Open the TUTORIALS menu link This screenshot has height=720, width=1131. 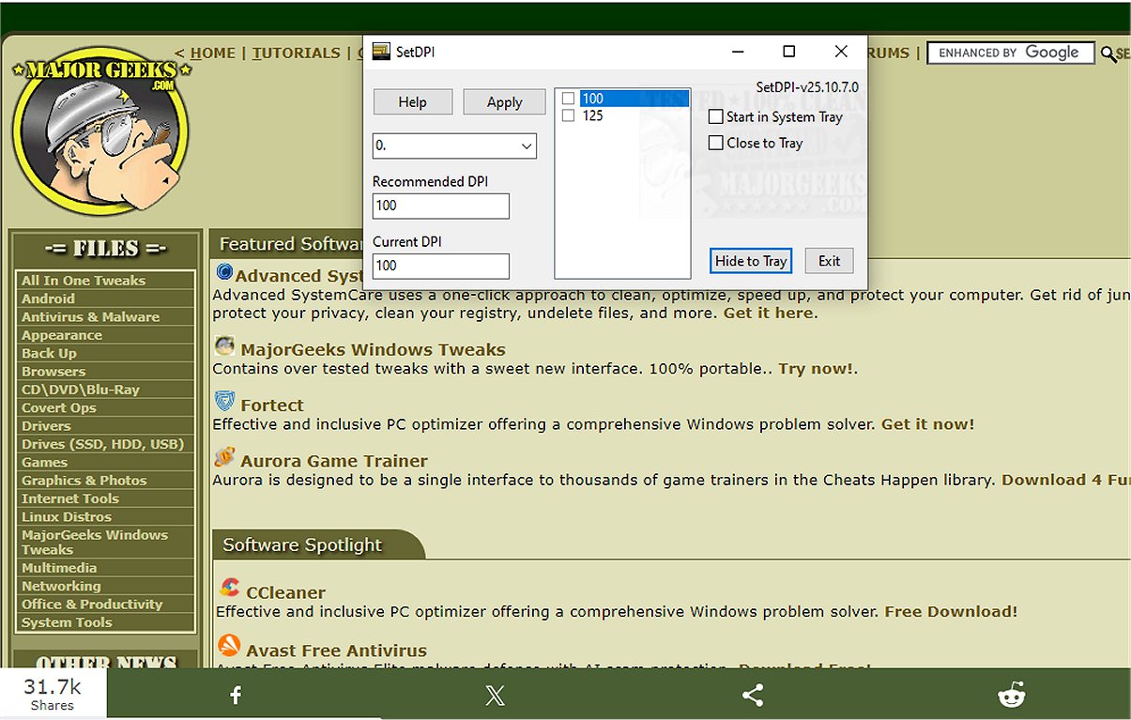tap(296, 53)
